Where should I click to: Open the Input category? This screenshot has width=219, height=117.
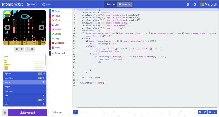click(61, 16)
